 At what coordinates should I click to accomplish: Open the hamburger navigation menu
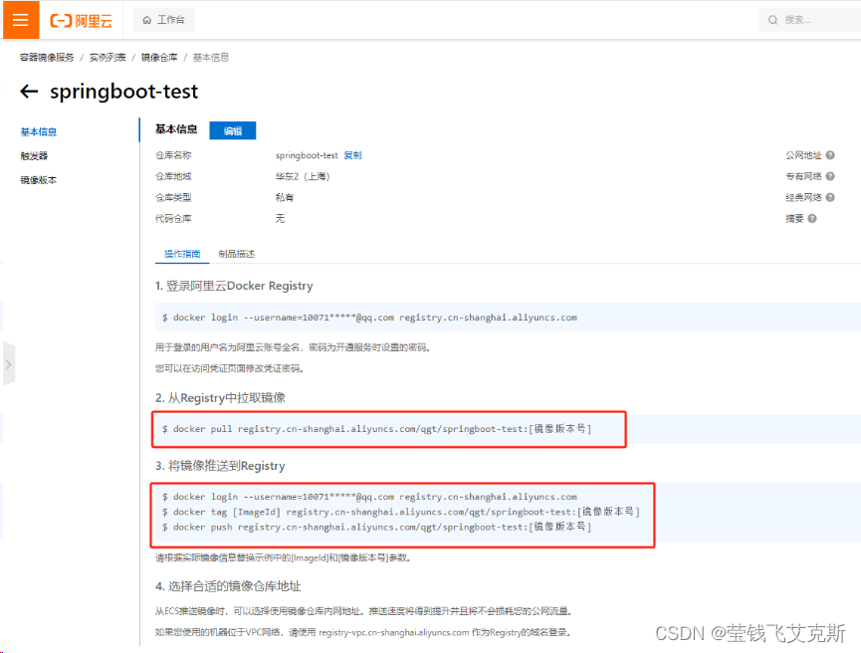point(19,19)
